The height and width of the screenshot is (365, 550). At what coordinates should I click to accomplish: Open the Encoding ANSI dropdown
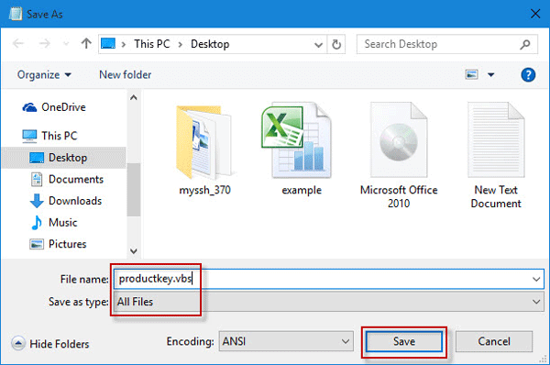click(x=286, y=341)
